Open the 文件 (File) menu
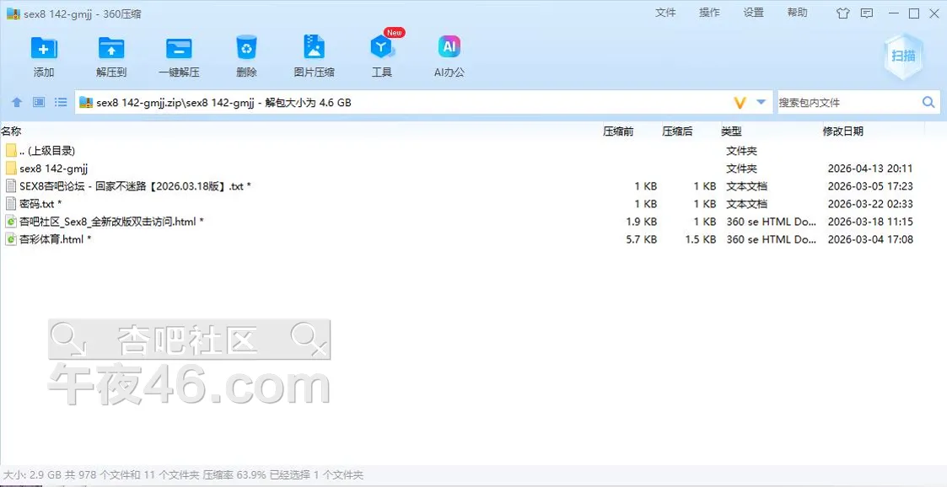947x487 pixels. click(665, 13)
